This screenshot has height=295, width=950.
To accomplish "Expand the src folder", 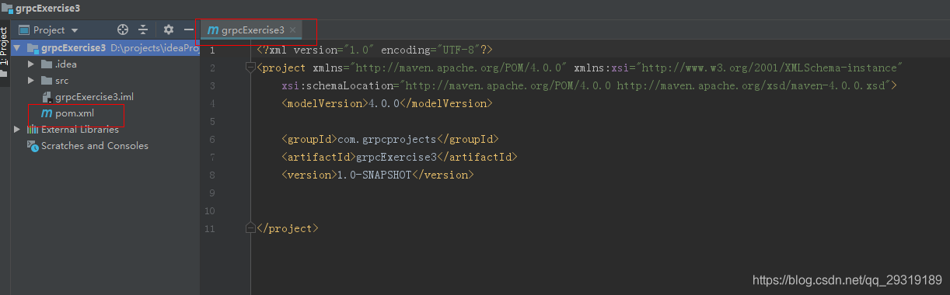I will point(31,81).
